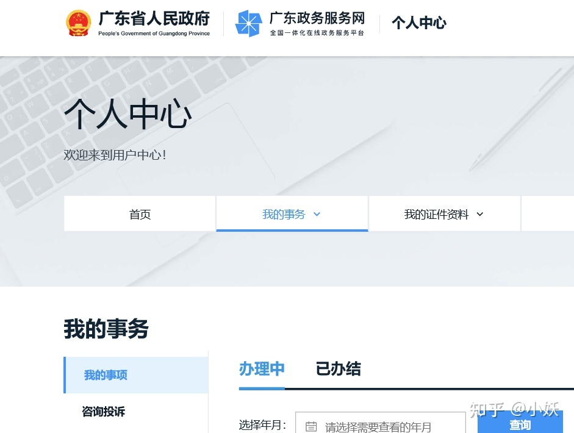Click the large 个人中心 banner title
The width and height of the screenshot is (574, 433).
click(x=128, y=113)
